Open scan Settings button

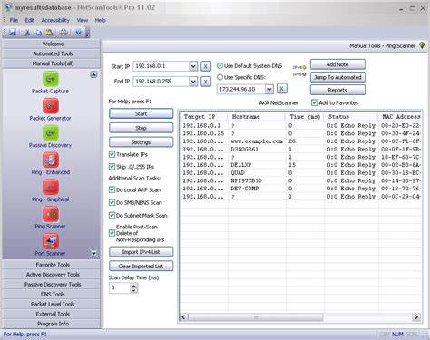click(141, 142)
